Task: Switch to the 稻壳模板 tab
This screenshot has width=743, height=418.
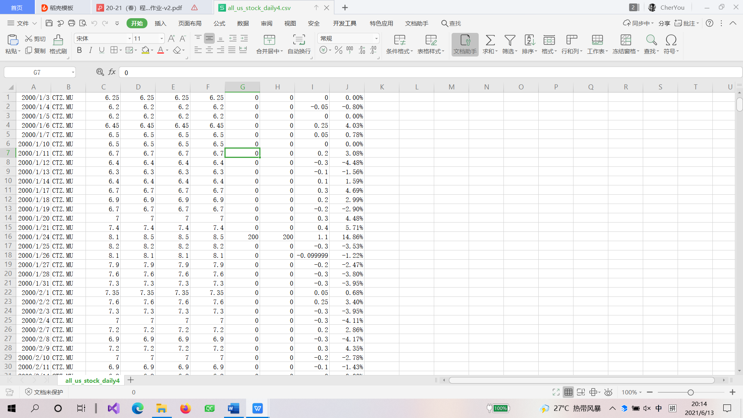Action: point(61,8)
